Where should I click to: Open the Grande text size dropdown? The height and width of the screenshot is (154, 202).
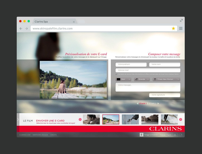(142, 79)
